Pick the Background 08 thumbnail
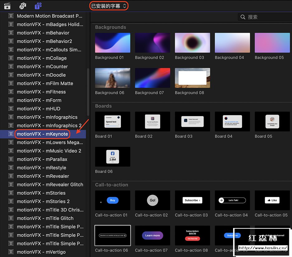The width and height of the screenshot is (292, 257). [192, 78]
